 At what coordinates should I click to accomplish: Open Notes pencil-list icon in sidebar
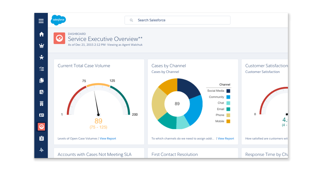(x=41, y=92)
